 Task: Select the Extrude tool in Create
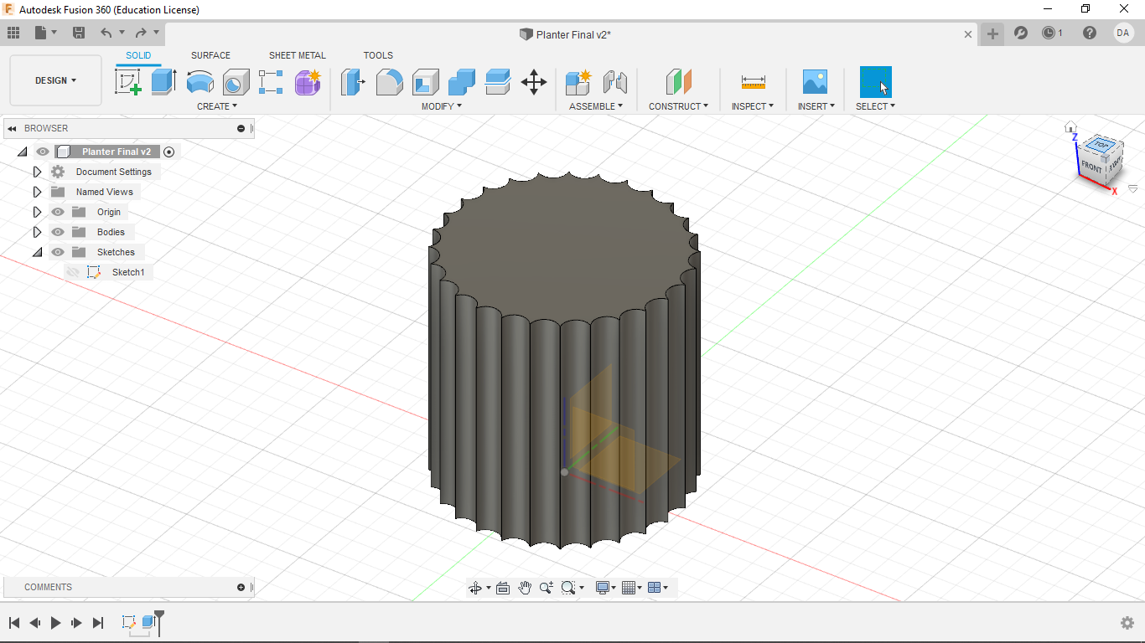[163, 82]
